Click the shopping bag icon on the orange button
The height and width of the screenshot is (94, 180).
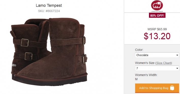click(x=172, y=88)
